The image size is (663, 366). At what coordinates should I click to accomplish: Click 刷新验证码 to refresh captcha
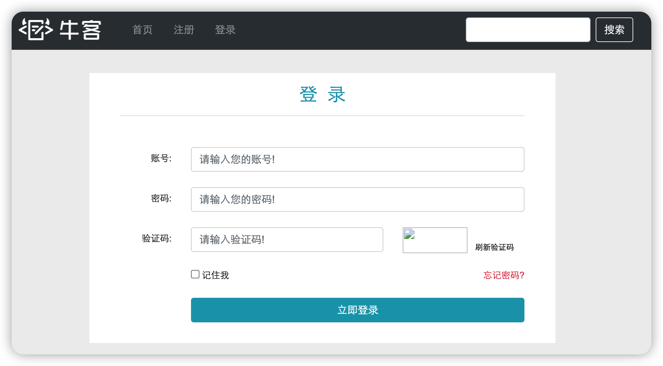(494, 247)
